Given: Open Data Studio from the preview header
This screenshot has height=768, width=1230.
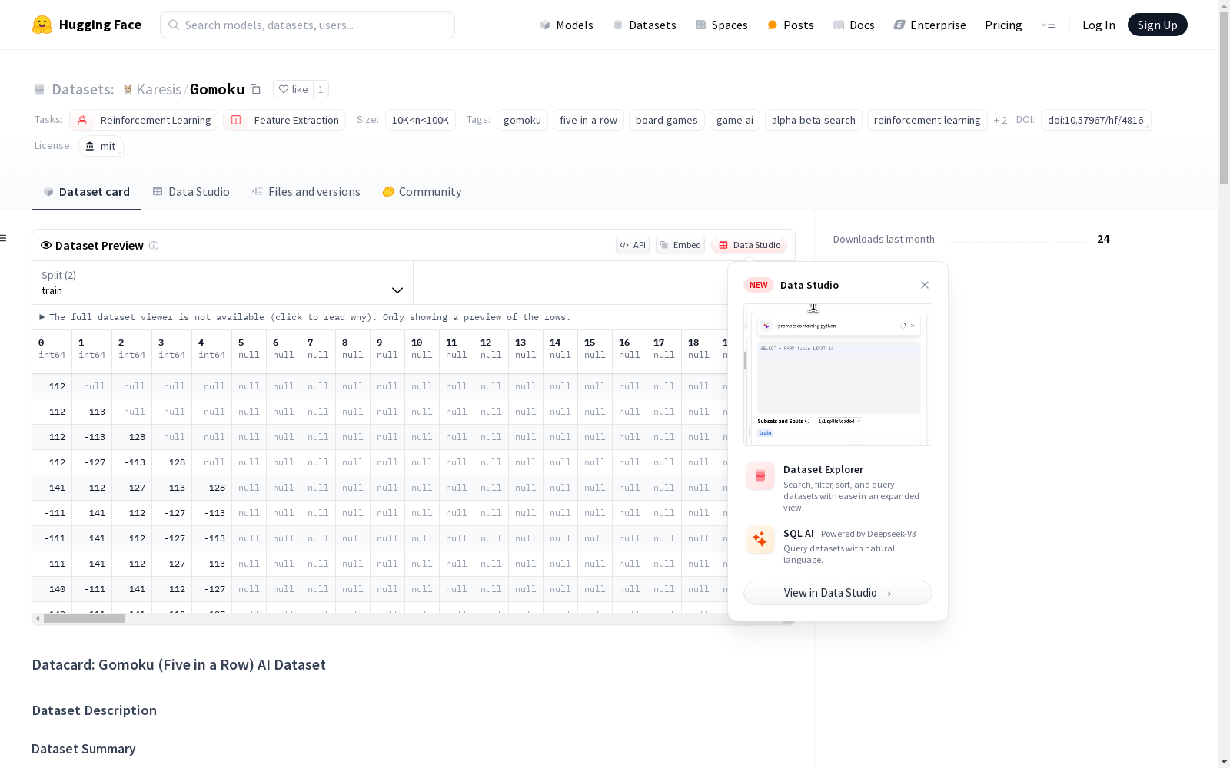Looking at the screenshot, I should coord(750,245).
